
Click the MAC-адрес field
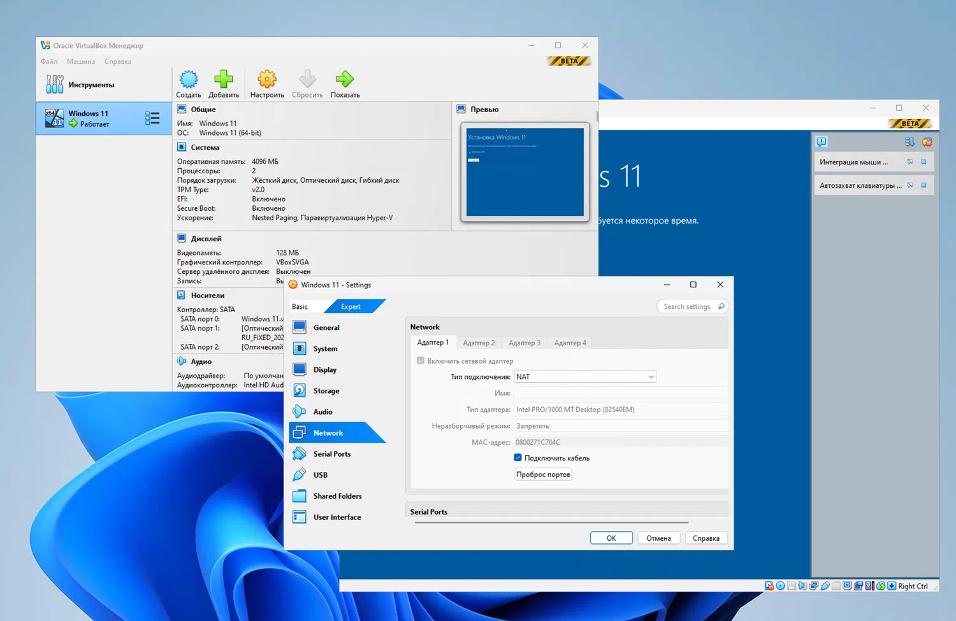(621, 442)
